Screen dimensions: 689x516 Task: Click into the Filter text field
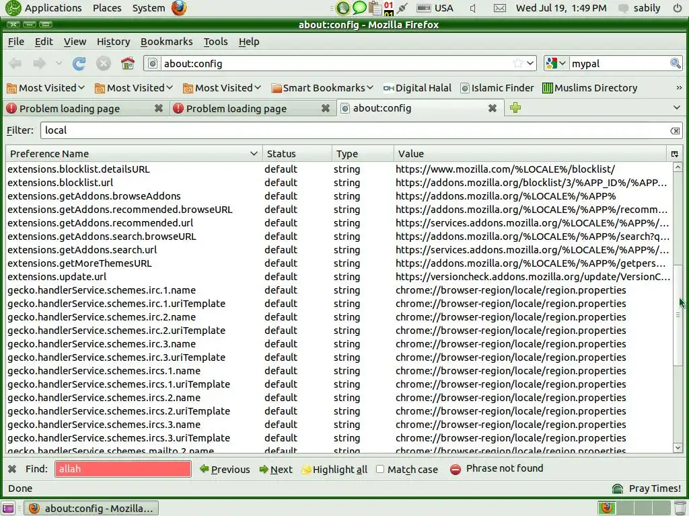(354, 130)
